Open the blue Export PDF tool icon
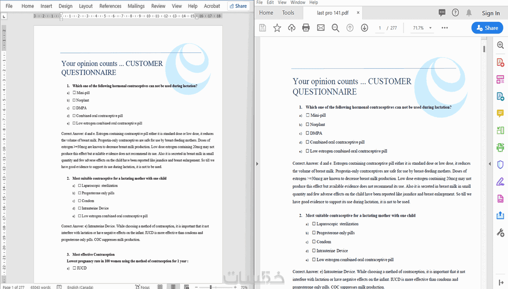Image resolution: width=508 pixels, height=289 pixels. point(500,96)
